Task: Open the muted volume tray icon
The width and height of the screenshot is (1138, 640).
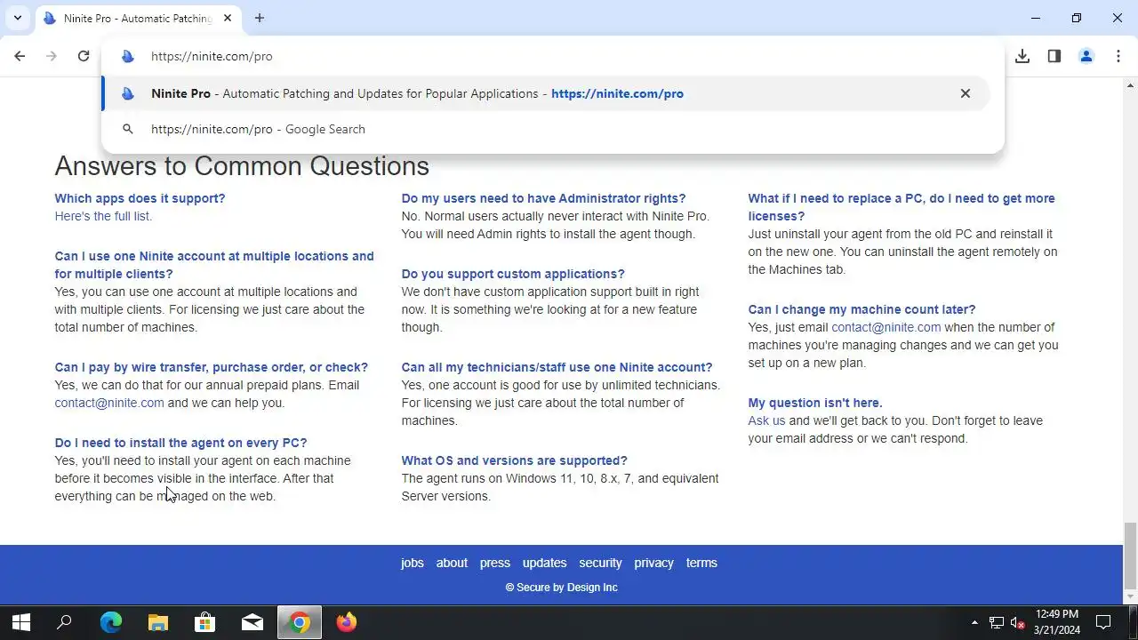Action: click(1019, 622)
